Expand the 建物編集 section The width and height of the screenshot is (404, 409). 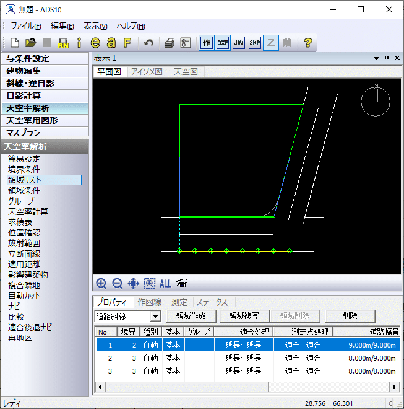point(45,71)
